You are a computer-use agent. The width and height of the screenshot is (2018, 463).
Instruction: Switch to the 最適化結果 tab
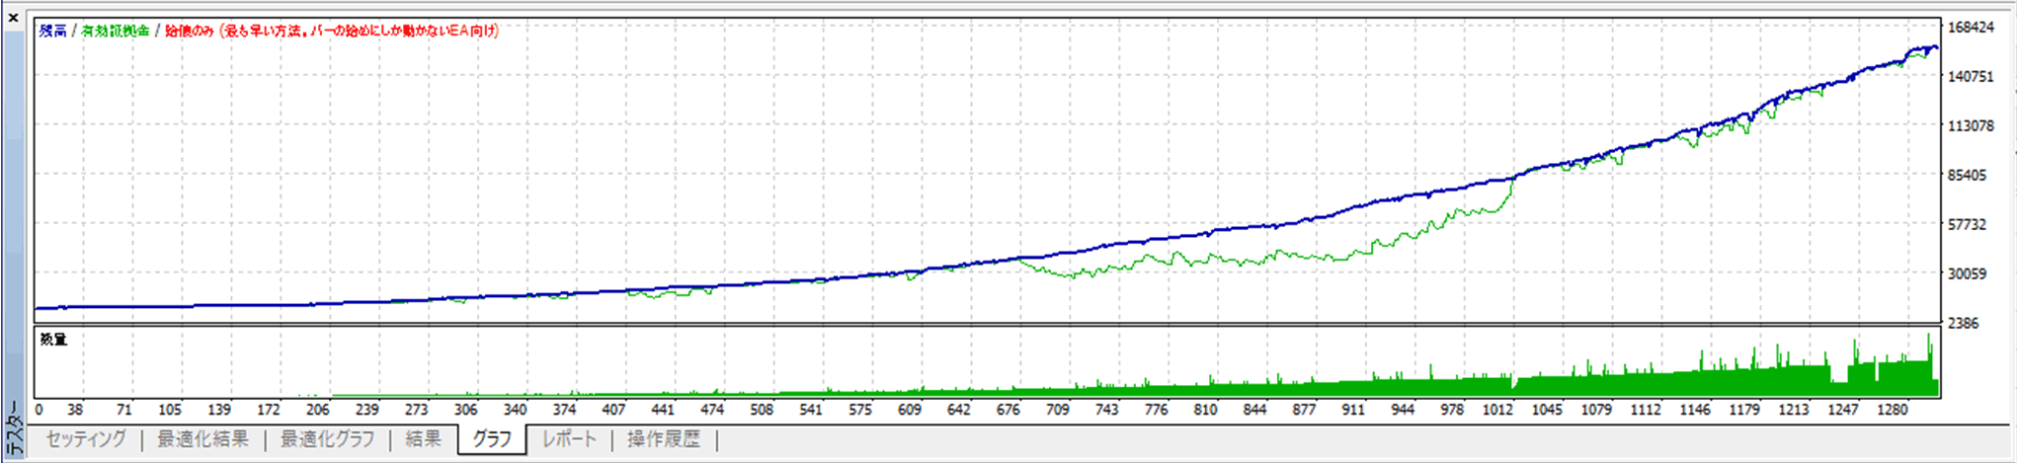[x=202, y=439]
